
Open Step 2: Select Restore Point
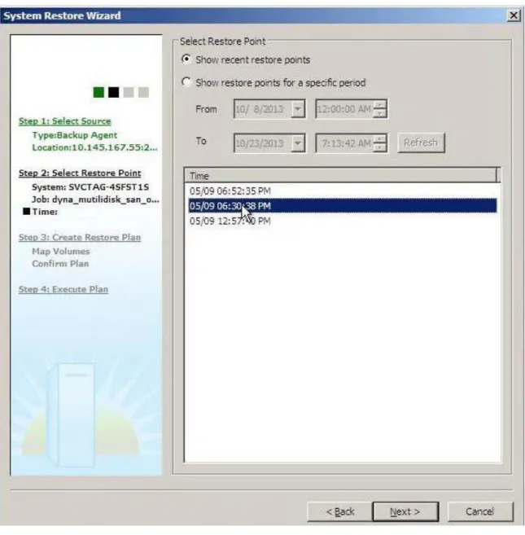click(80, 173)
